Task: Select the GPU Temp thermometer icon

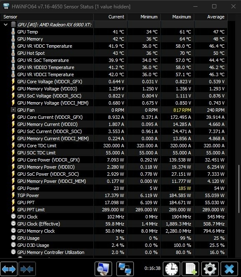Action: pos(13,32)
